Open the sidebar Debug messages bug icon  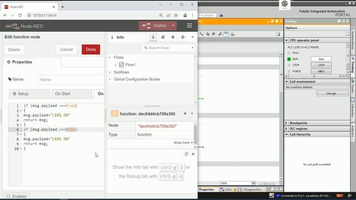[173, 37]
